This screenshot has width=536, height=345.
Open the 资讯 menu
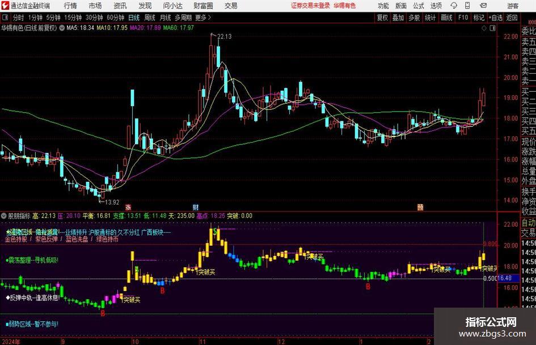120,6
